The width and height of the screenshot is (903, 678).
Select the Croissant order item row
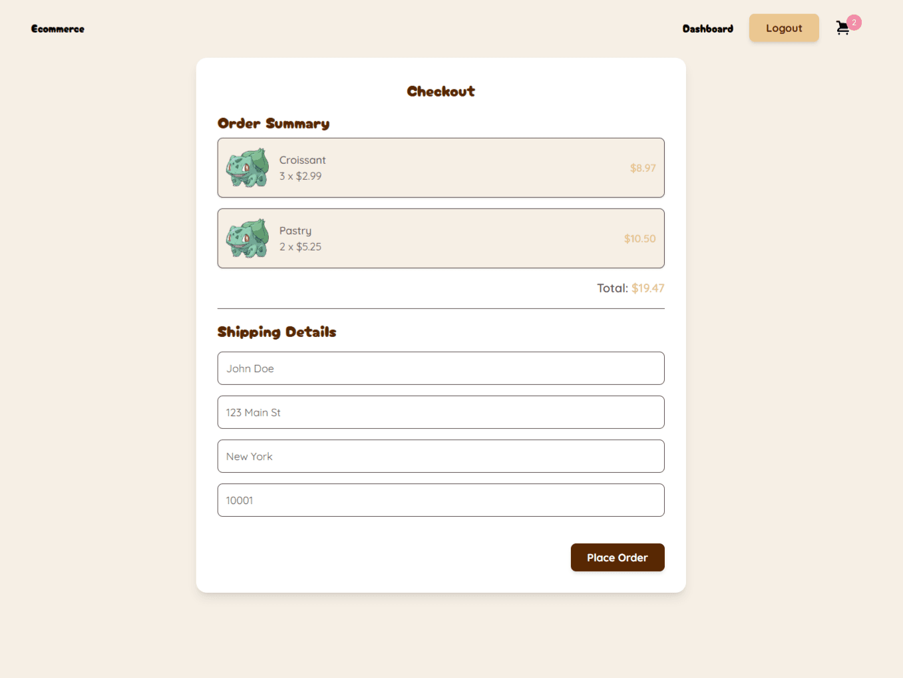pos(441,168)
